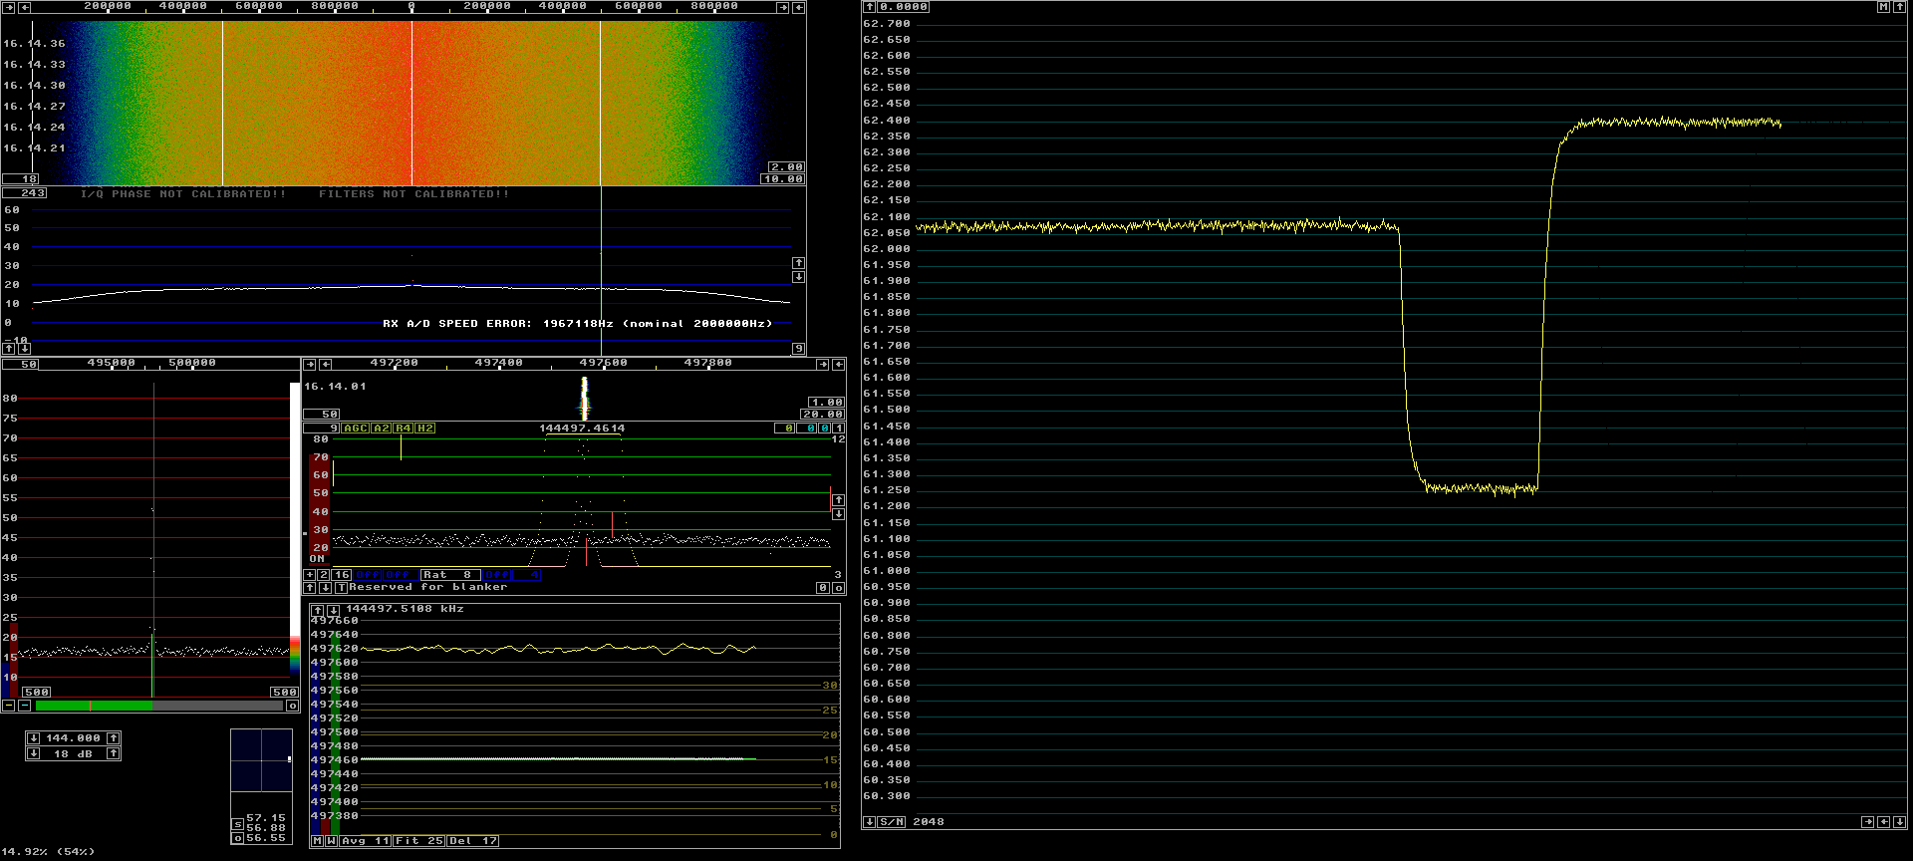This screenshot has width=1913, height=861.
Task: Toggle the H2 mode button
Action: coord(424,429)
